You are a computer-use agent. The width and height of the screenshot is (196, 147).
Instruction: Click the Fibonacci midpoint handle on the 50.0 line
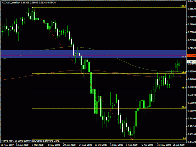82,73
